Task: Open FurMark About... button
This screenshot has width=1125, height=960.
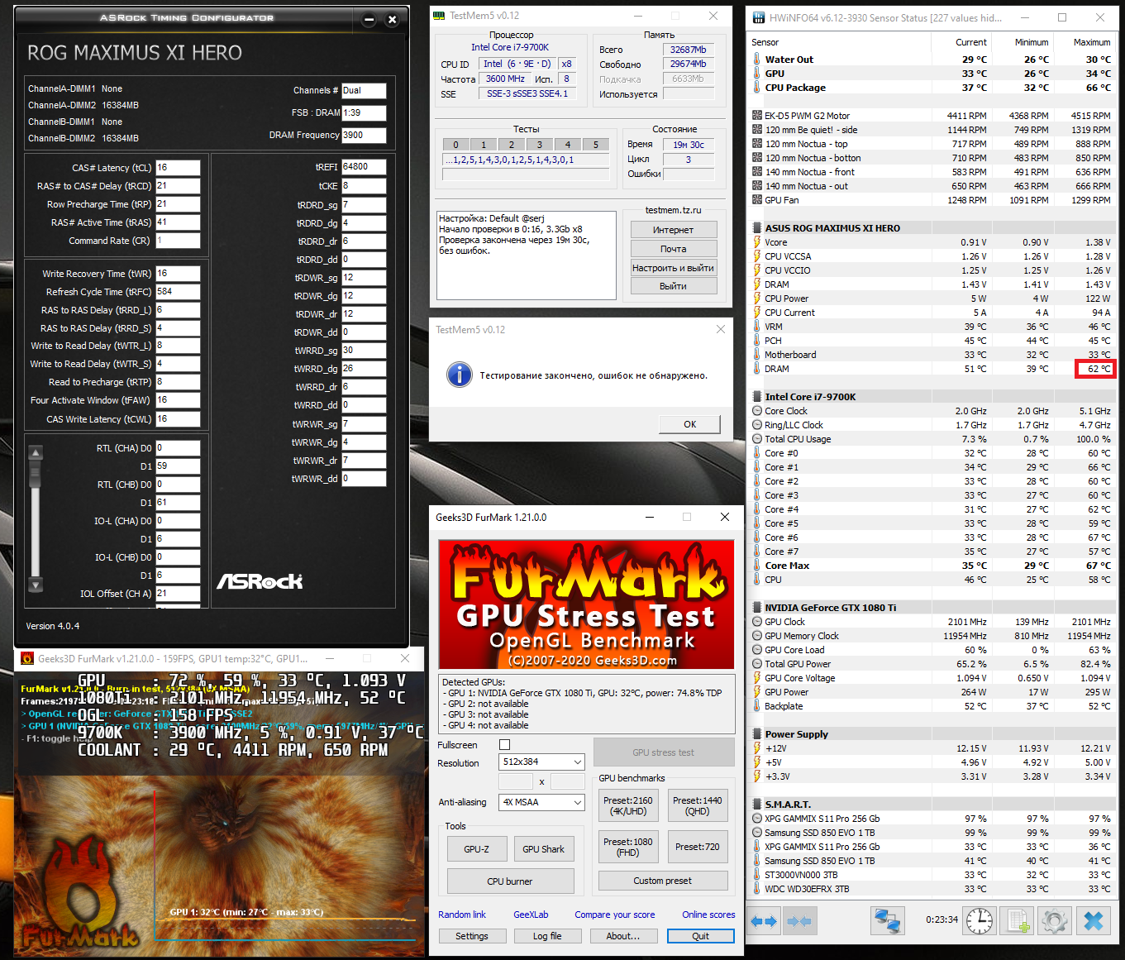Action: pyautogui.click(x=623, y=936)
